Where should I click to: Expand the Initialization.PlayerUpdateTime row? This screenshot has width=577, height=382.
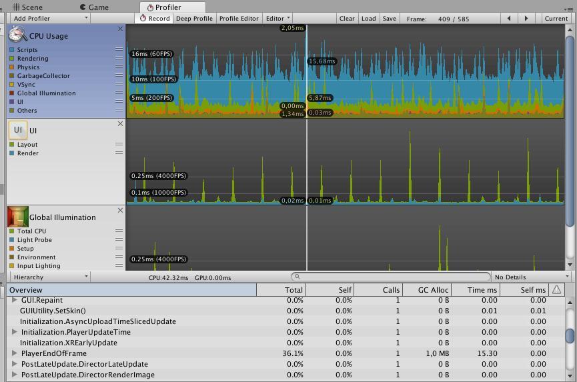15,331
